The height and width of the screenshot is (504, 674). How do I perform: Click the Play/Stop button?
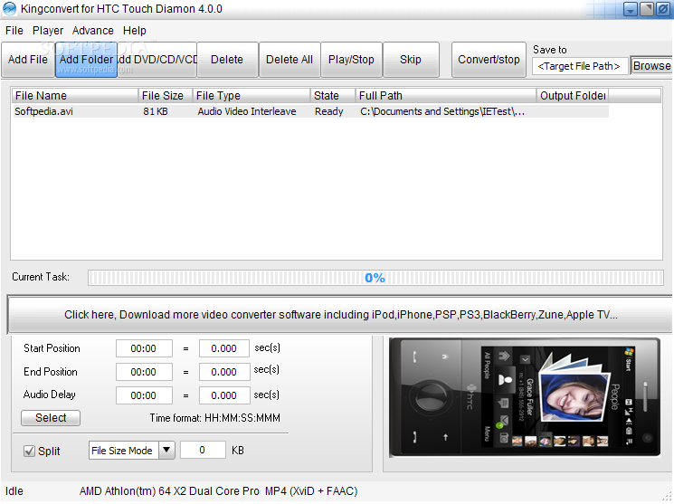(x=351, y=60)
